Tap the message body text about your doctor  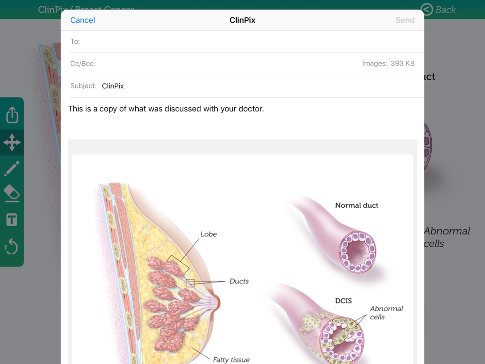pyautogui.click(x=166, y=109)
